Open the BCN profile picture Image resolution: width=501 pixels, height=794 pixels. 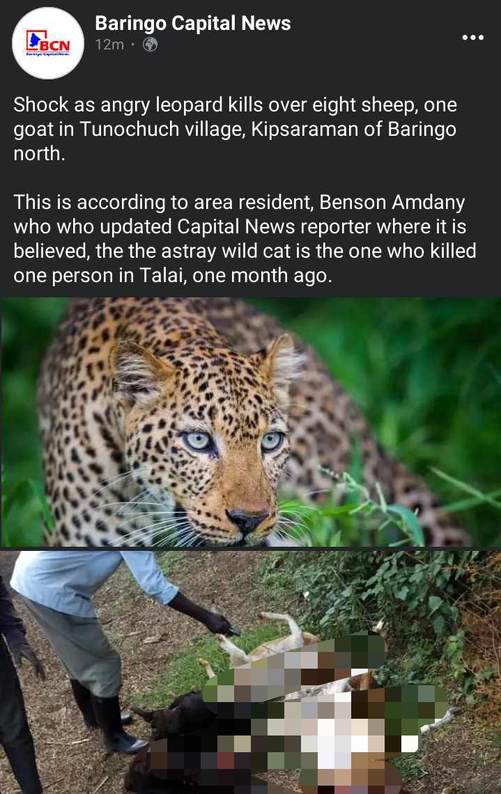47,44
